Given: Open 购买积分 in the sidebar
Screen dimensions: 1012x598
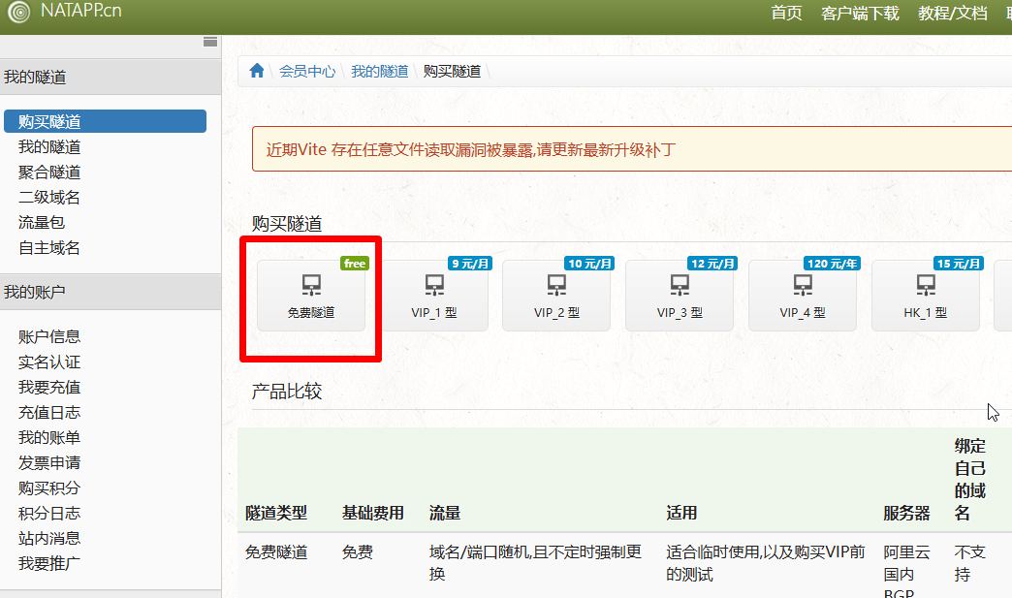Looking at the screenshot, I should (x=49, y=488).
